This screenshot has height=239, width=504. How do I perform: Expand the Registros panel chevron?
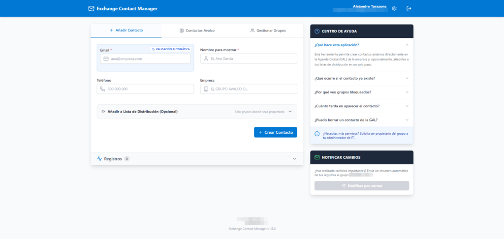click(294, 159)
